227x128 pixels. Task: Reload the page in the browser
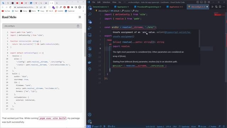(10, 7)
